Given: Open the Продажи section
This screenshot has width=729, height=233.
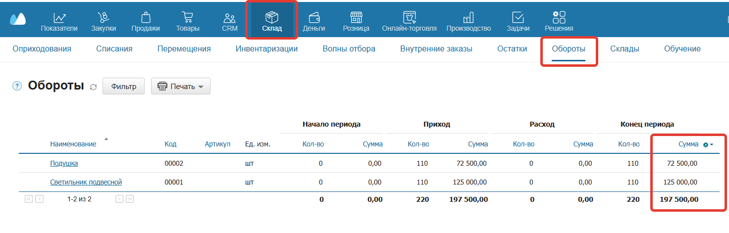Looking at the screenshot, I should 146,22.
